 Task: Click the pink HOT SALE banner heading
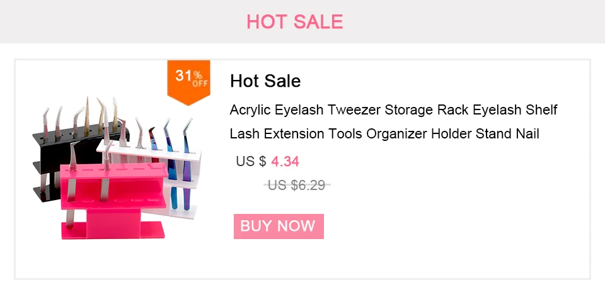pyautogui.click(x=295, y=21)
